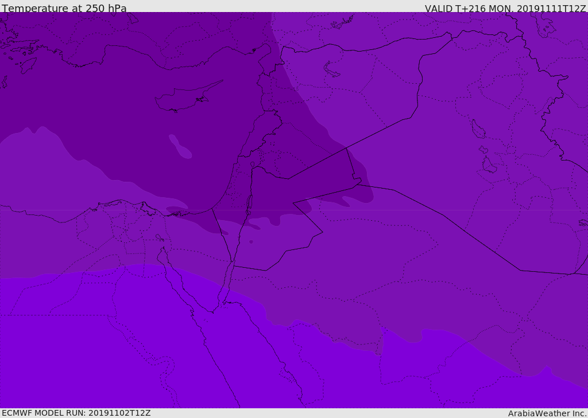588x418 pixels.
Task: Click the VALID T+216 forecast time label
Action: [x=505, y=9]
